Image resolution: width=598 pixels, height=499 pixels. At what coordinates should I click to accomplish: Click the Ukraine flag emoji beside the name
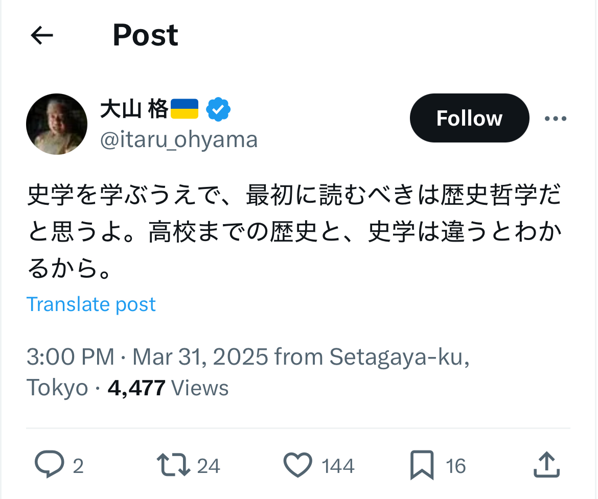click(x=185, y=109)
